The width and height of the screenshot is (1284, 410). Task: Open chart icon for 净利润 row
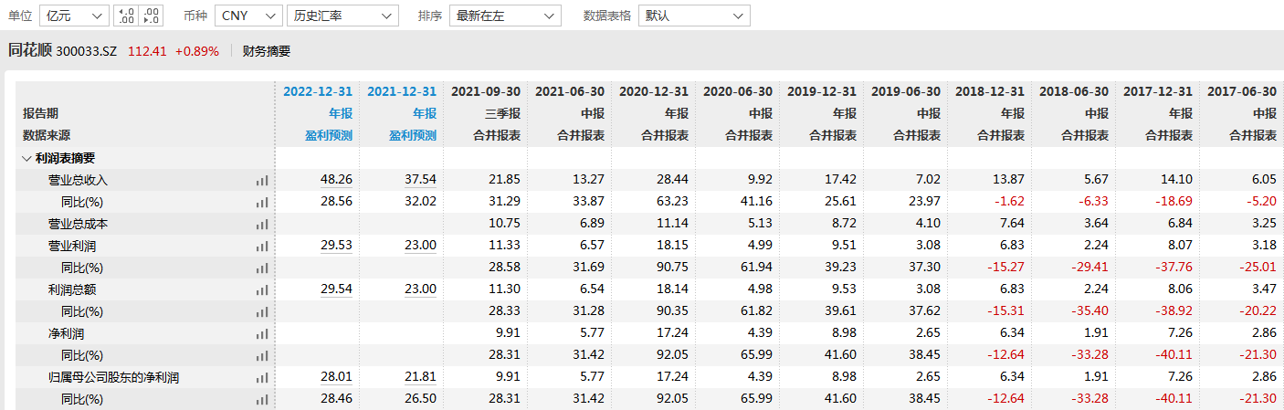click(x=263, y=334)
